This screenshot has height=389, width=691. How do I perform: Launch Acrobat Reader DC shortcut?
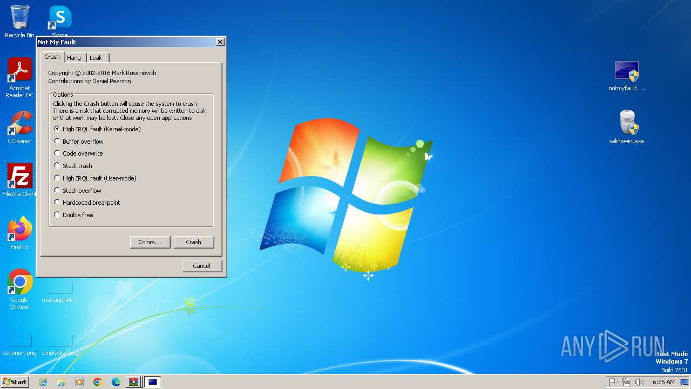19,77
